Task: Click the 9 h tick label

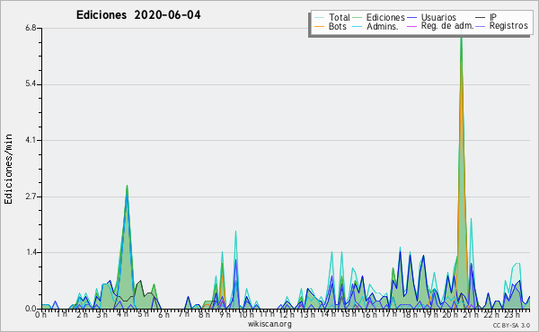Action: click(225, 314)
